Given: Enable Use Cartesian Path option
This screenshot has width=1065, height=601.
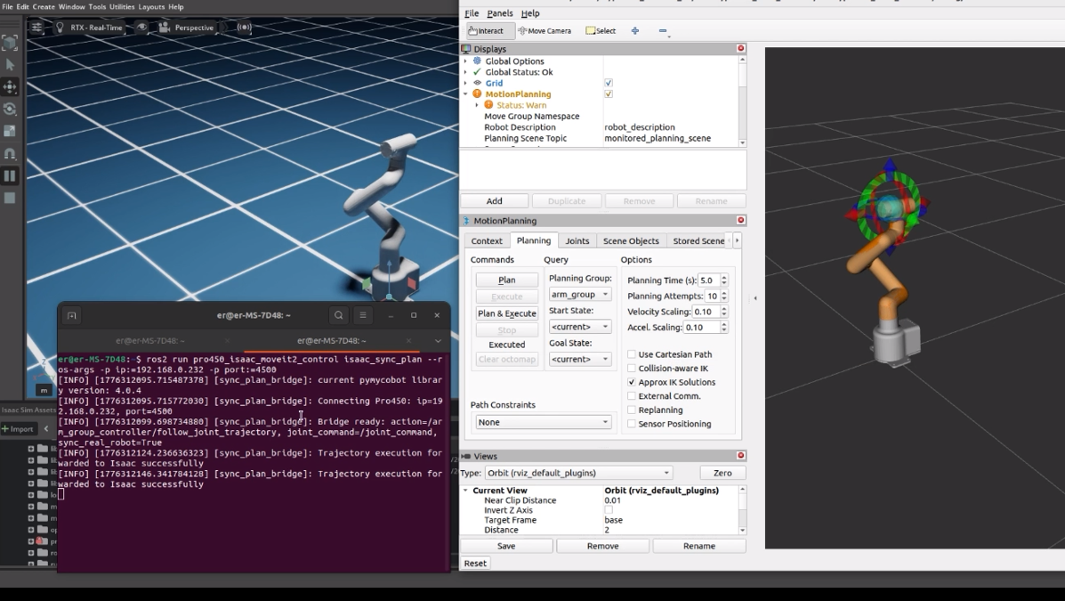Looking at the screenshot, I should click(x=632, y=354).
